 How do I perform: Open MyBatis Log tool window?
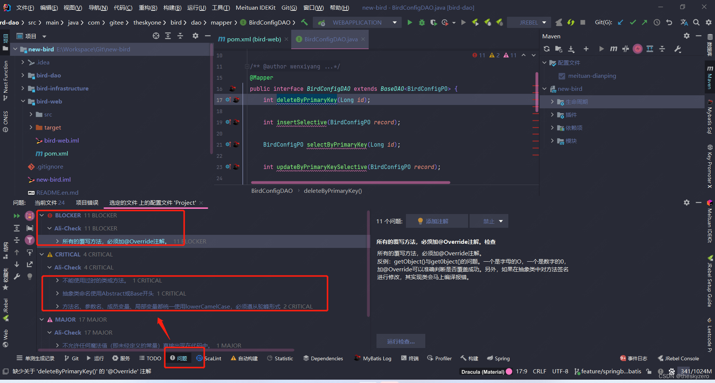pyautogui.click(x=373, y=358)
